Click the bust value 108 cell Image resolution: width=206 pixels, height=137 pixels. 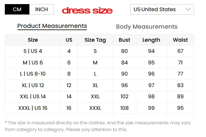[x=124, y=108]
